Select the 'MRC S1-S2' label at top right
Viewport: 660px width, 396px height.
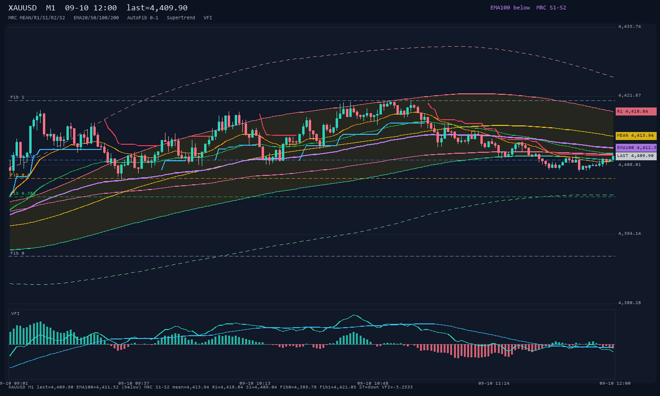pos(551,8)
